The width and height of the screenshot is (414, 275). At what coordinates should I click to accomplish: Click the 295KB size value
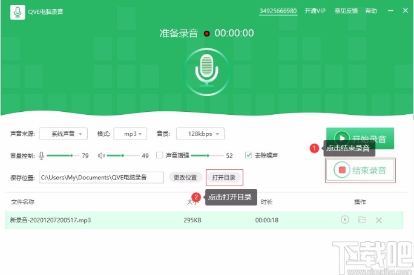coord(192,220)
